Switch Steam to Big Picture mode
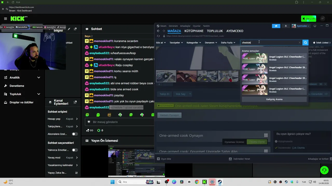The height and width of the screenshot is (186, 332). click(315, 26)
